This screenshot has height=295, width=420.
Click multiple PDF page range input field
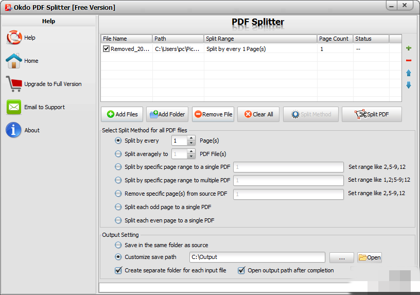tap(288, 180)
